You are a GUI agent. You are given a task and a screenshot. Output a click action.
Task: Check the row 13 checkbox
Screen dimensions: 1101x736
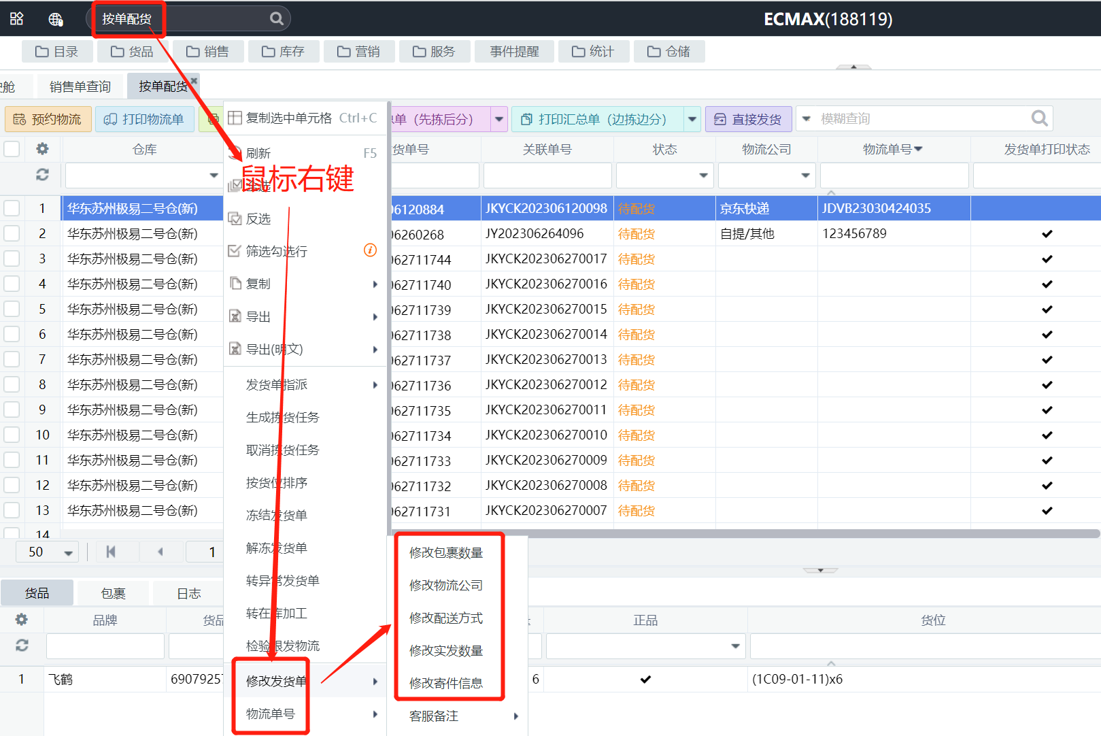12,510
